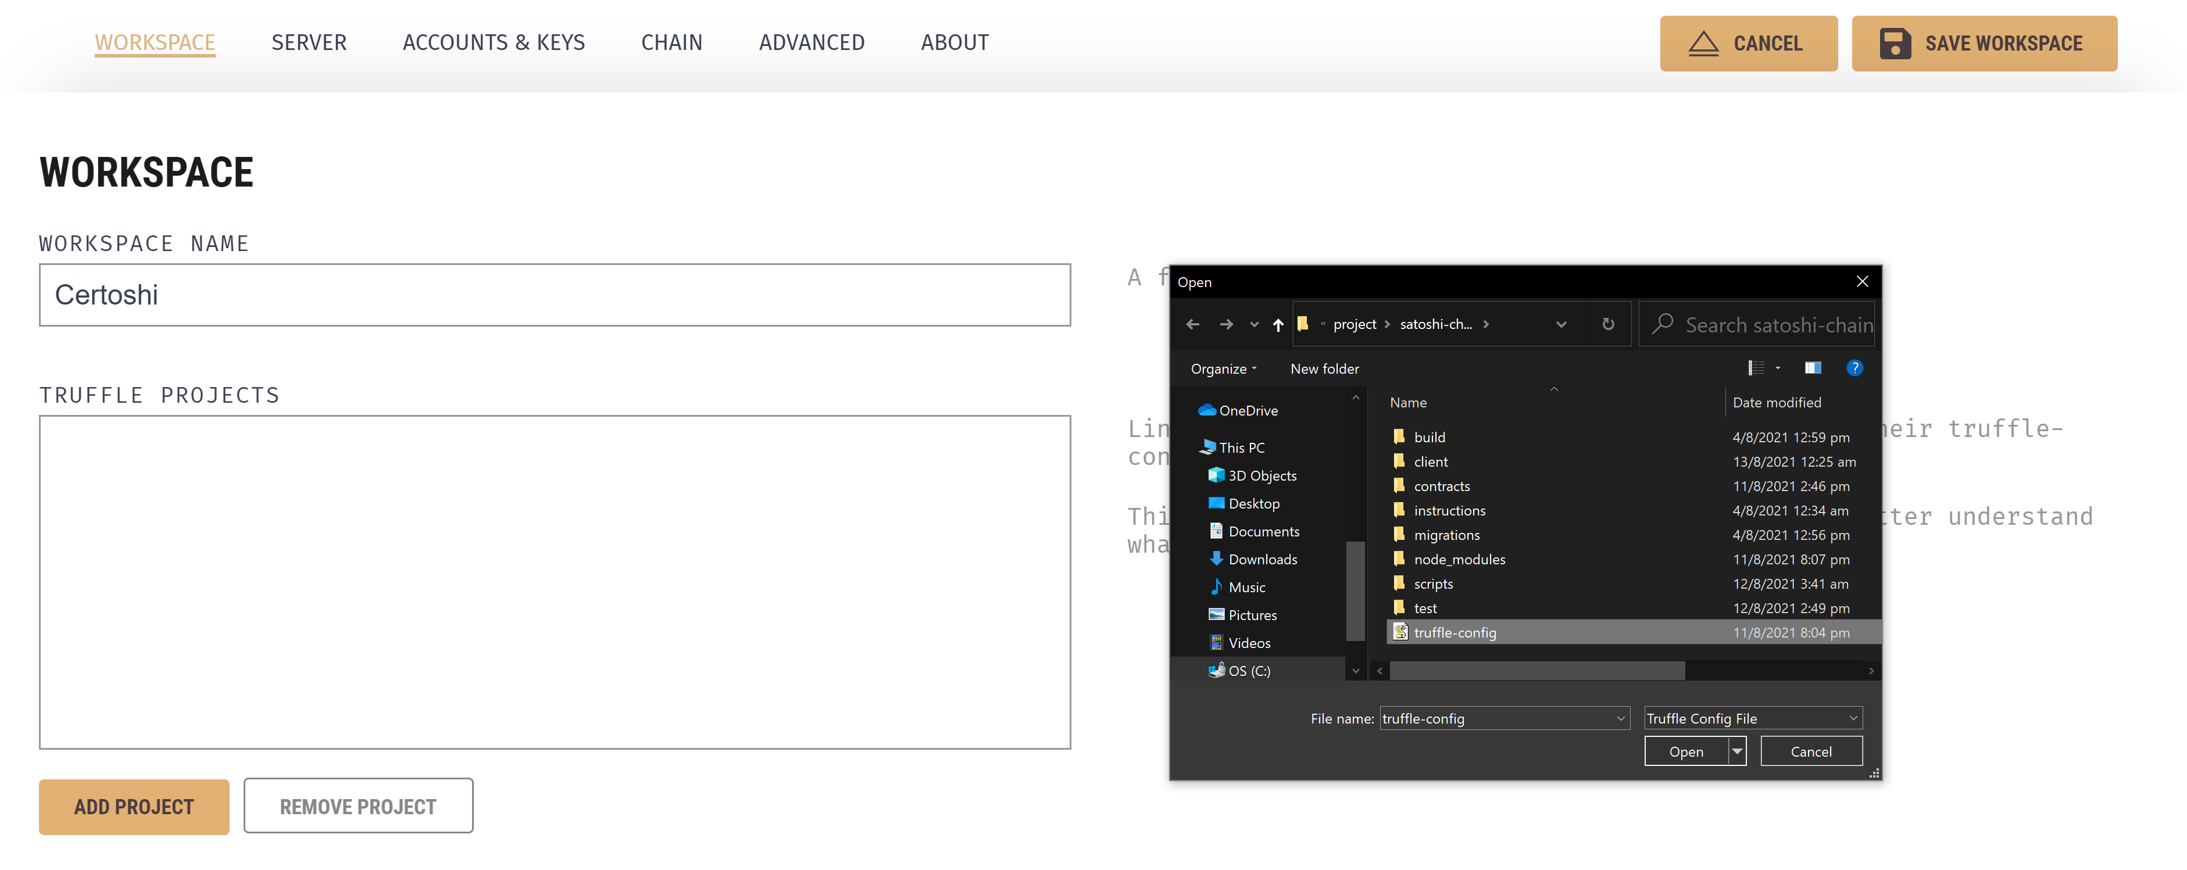Switch to the Accounts & Keys tab
Image resolution: width=2187 pixels, height=870 pixels.
tap(493, 42)
